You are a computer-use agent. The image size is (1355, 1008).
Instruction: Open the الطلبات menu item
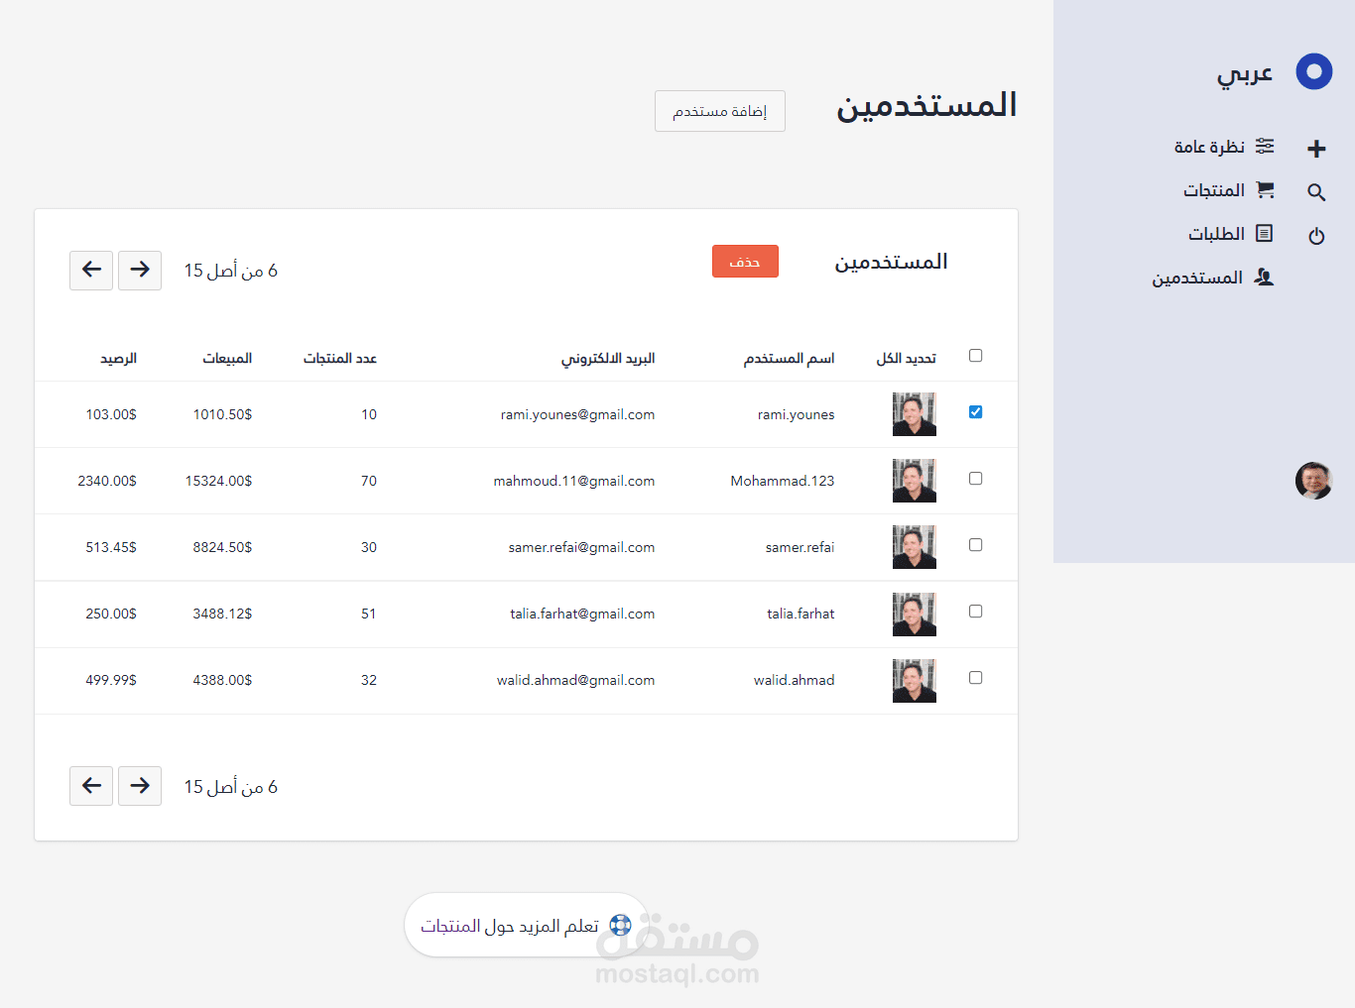click(x=1231, y=234)
